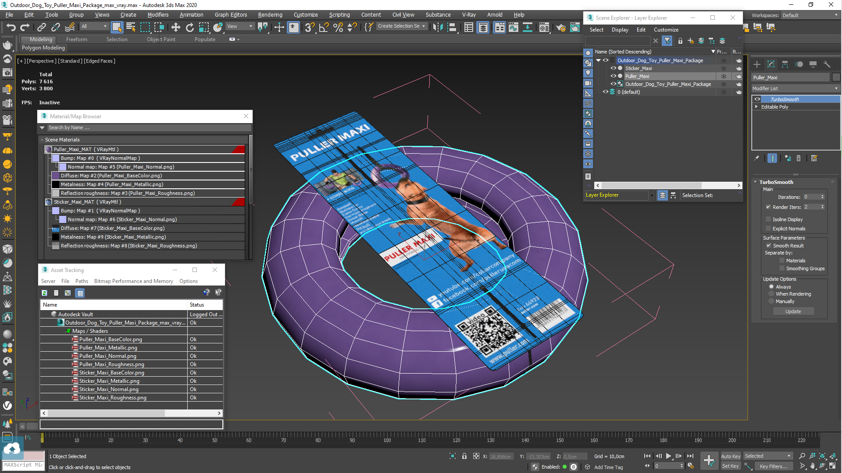This screenshot has height=473, width=842.
Task: Enable the Isoline Display checkbox
Action: click(768, 219)
